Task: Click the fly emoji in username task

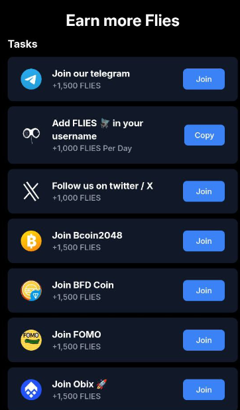Action: (105, 123)
